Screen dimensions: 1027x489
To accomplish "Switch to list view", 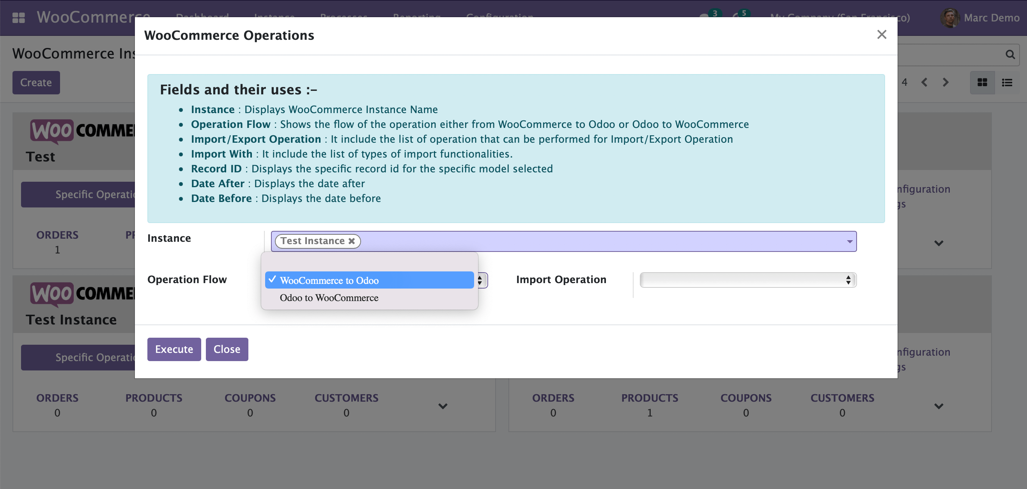I will pyautogui.click(x=1007, y=83).
